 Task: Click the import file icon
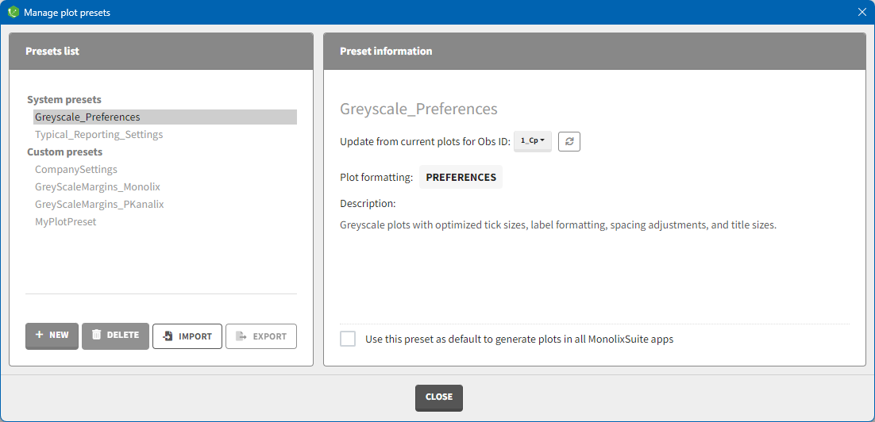click(x=168, y=336)
